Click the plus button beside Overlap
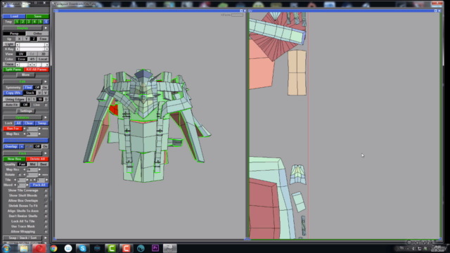The height and width of the screenshot is (253, 450). [x=22, y=147]
